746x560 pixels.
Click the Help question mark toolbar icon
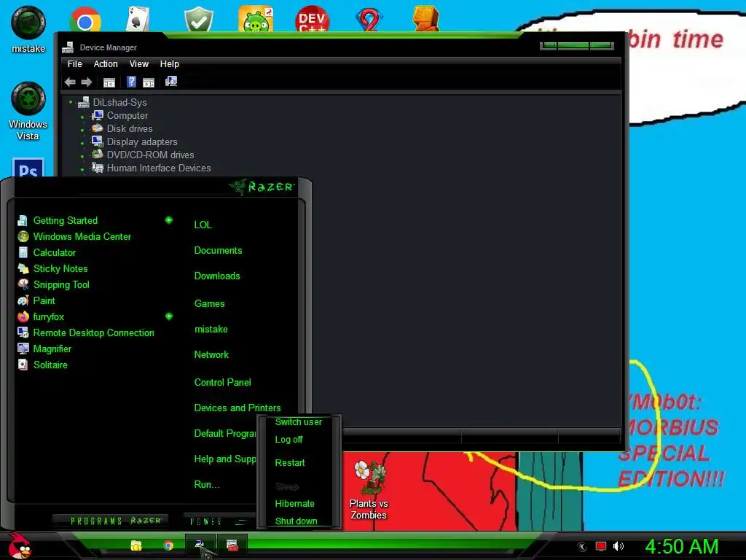pyautogui.click(x=131, y=82)
